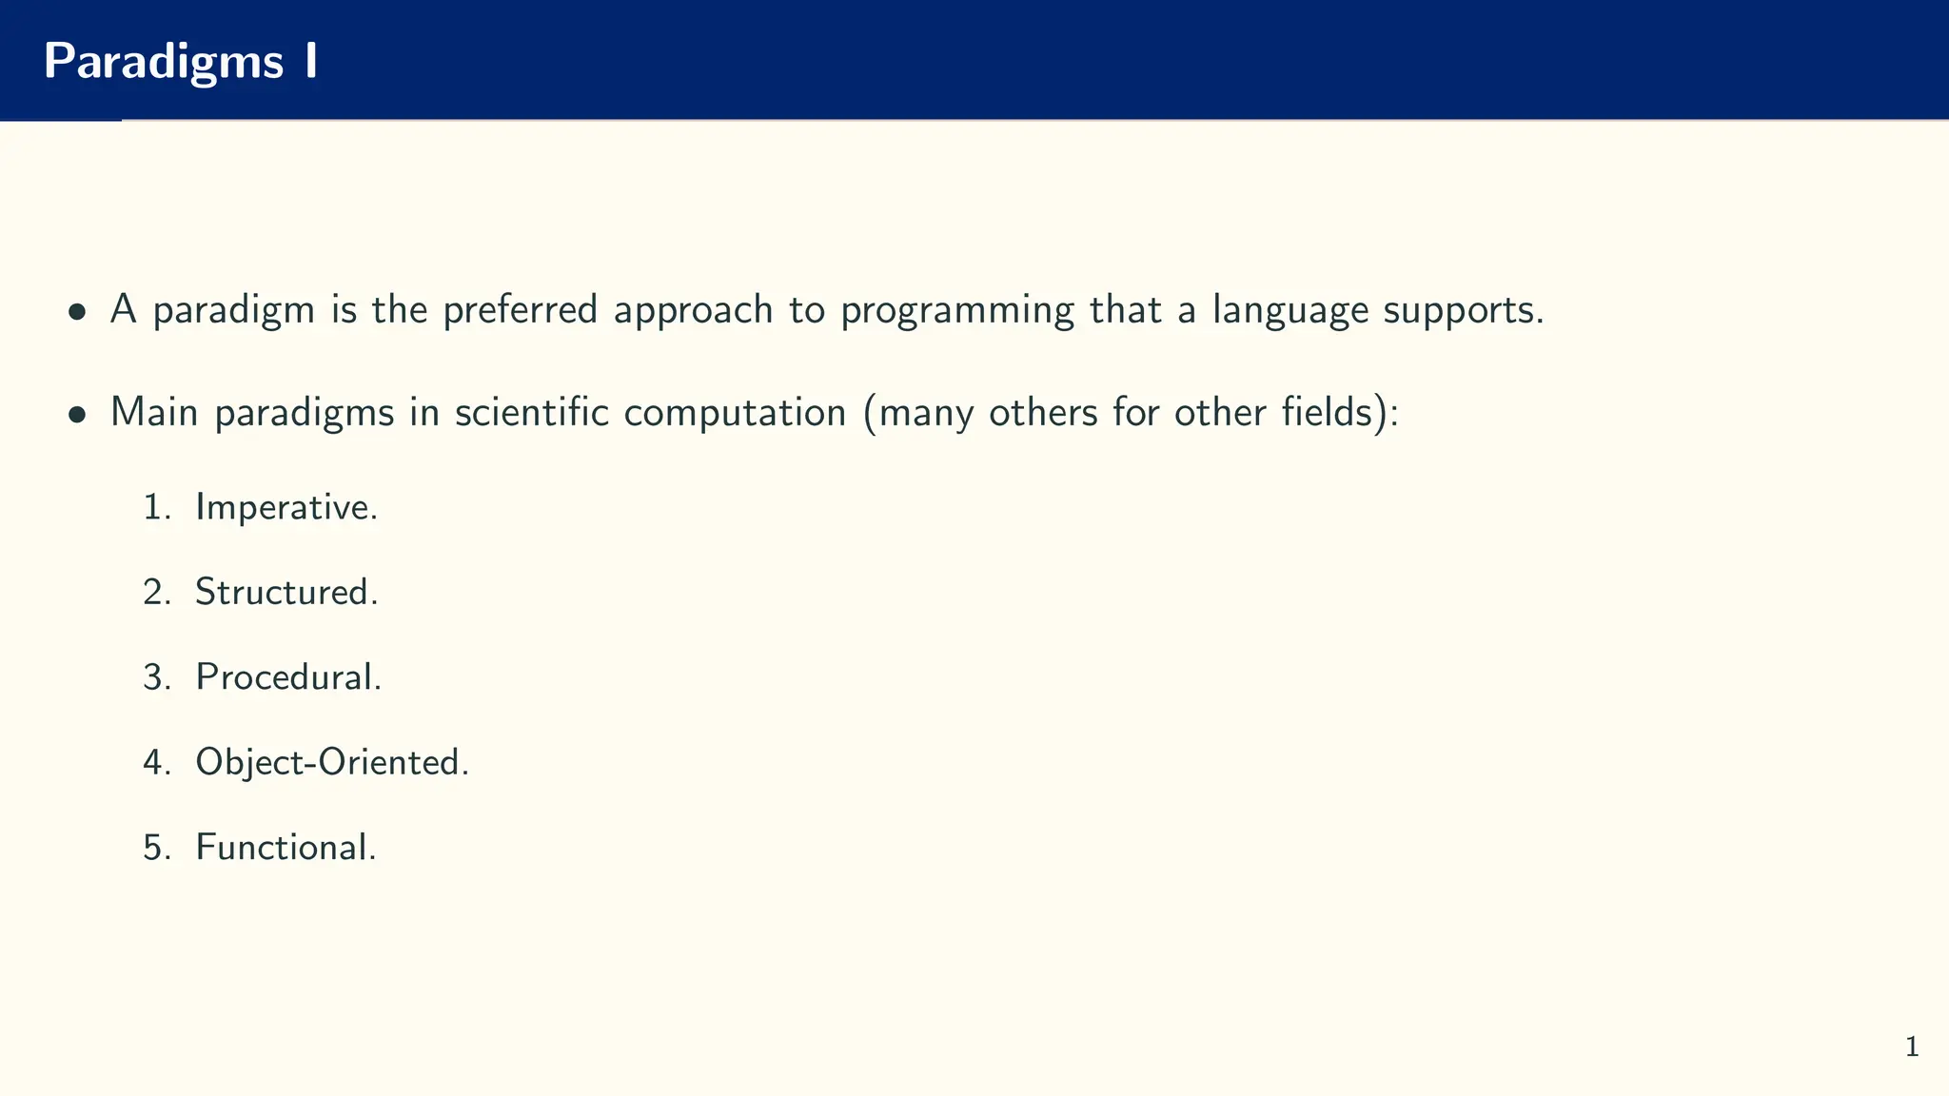This screenshot has width=1949, height=1096.
Task: Click the bullet dot before "Main paradigms"
Action: tap(78, 414)
